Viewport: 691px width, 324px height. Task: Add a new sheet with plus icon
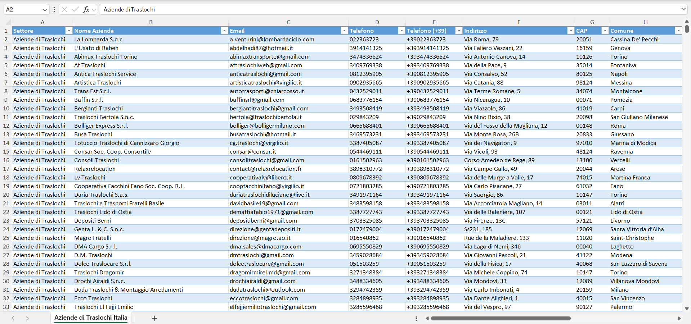pyautogui.click(x=154, y=318)
